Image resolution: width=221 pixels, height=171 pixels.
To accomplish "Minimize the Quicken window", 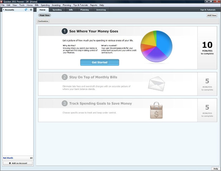I will pos(207,2).
